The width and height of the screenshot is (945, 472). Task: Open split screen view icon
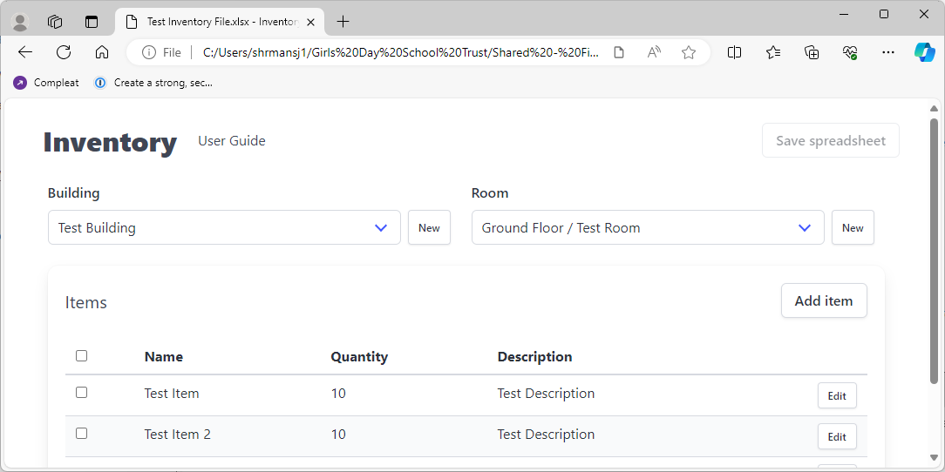pyautogui.click(x=734, y=52)
